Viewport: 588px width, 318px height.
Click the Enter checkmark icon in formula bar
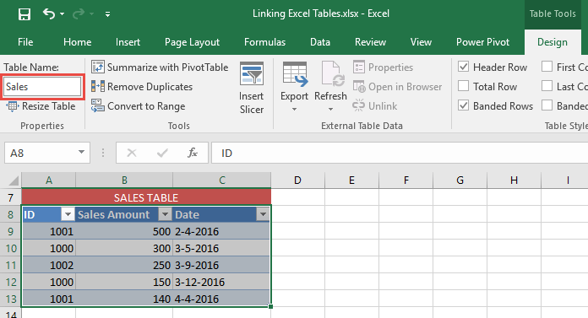[162, 153]
